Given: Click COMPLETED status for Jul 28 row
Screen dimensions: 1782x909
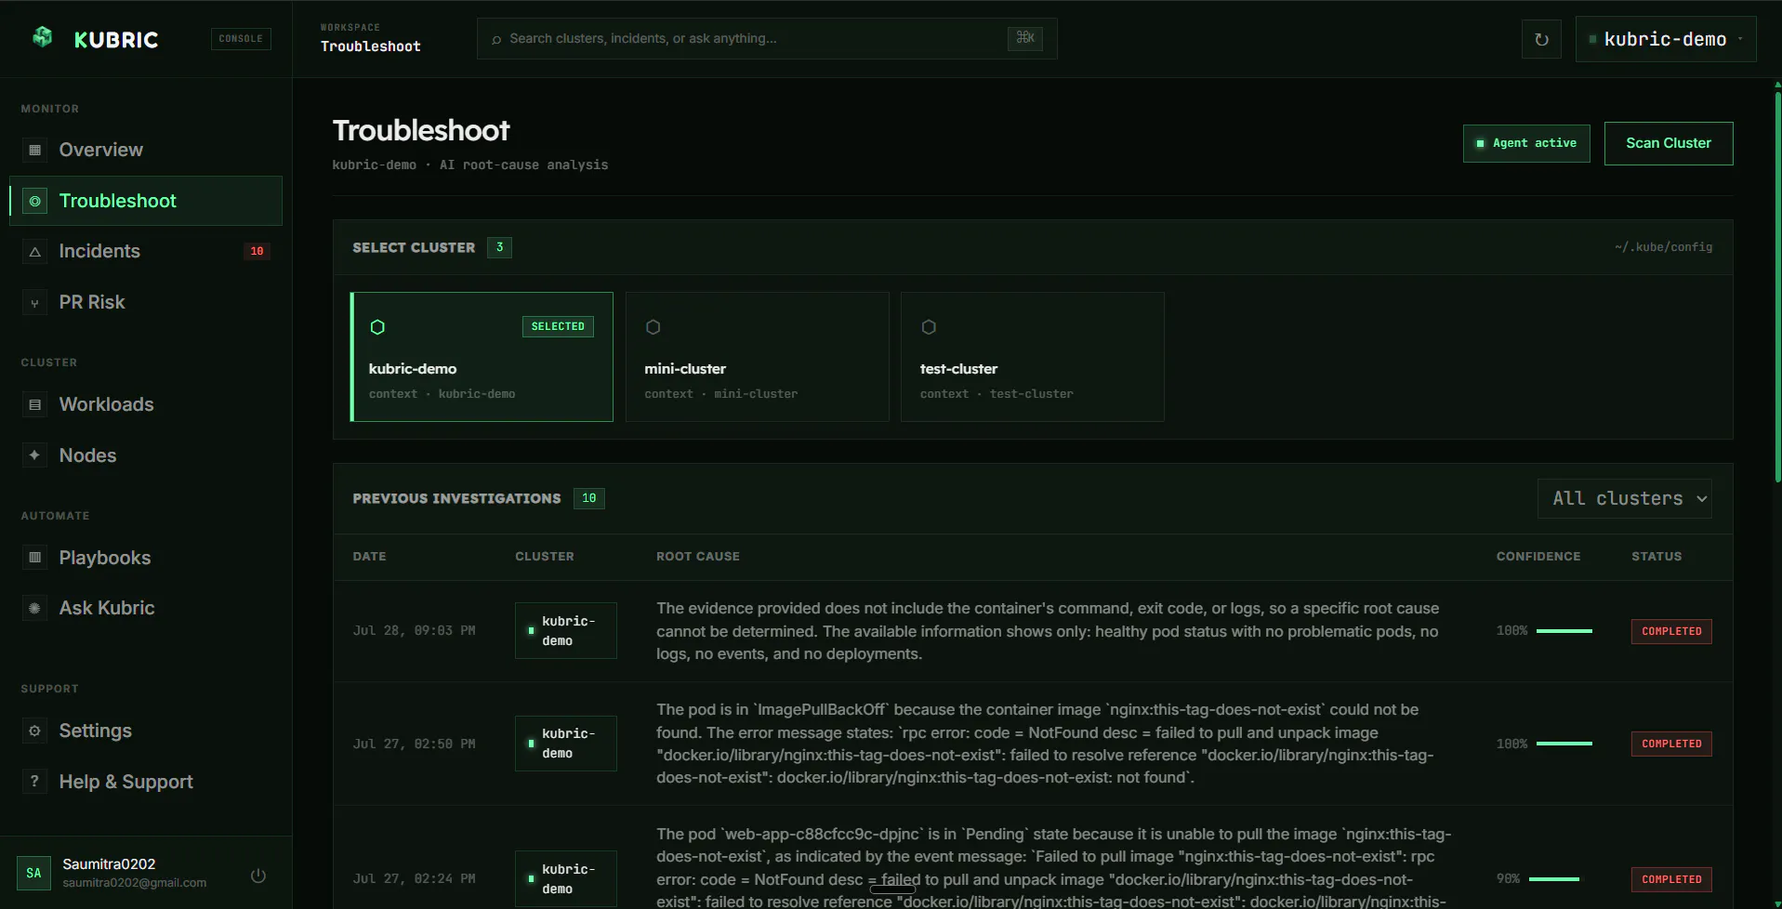Looking at the screenshot, I should click(1671, 631).
